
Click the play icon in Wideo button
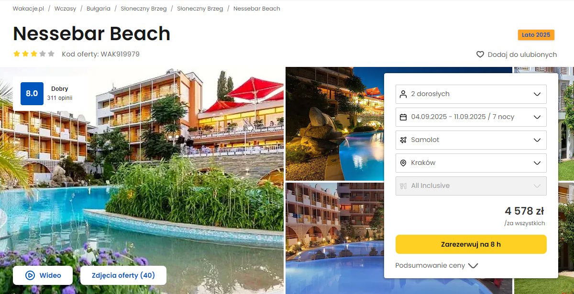pyautogui.click(x=30, y=275)
